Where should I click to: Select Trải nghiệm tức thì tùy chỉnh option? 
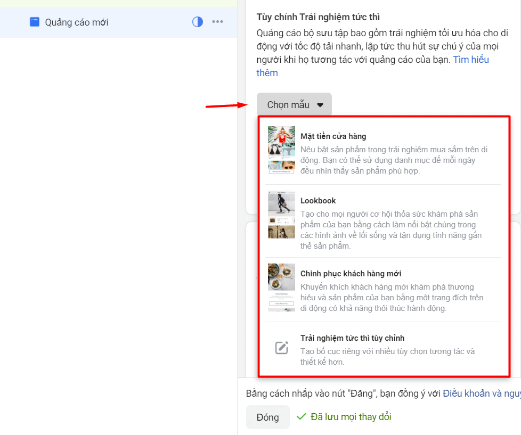[x=352, y=338]
